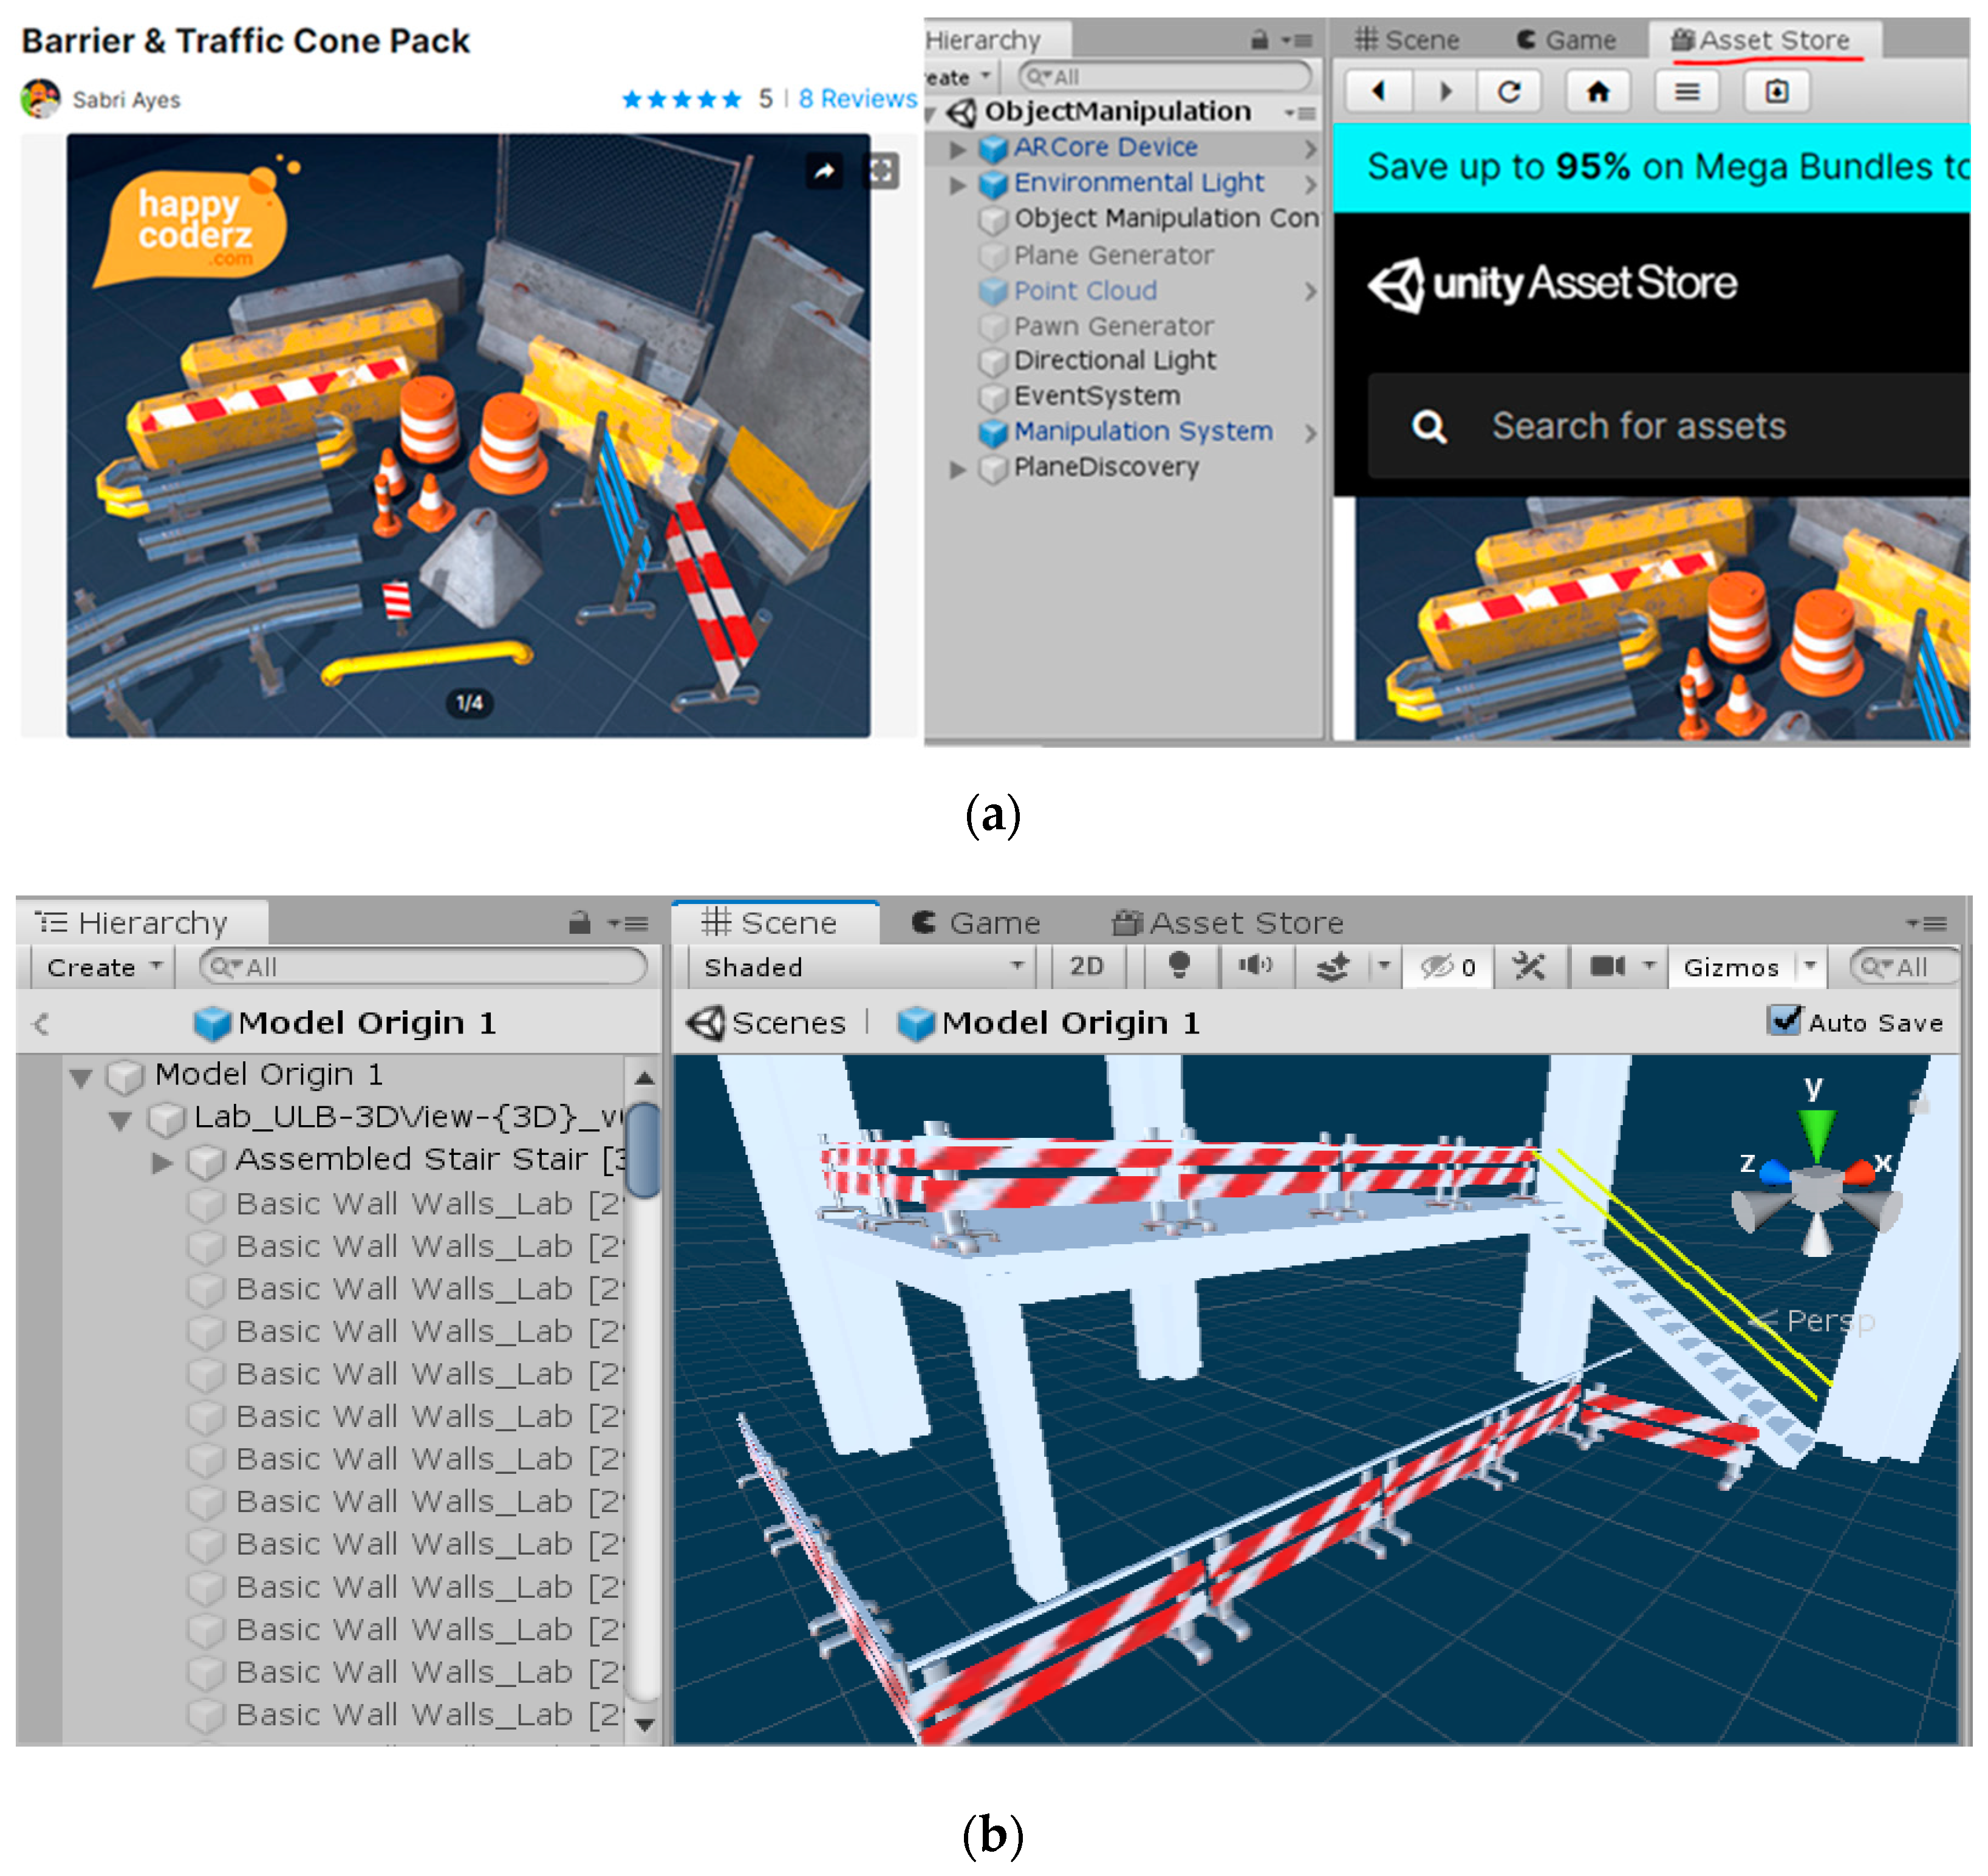The height and width of the screenshot is (1876, 1988).
Task: Click the download manager icon in Asset Store toolbar
Action: [1776, 92]
